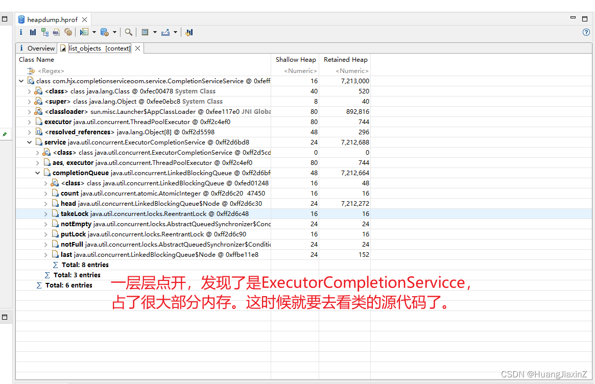This screenshot has height=384, width=595.
Task: Expand the takeLock ReentrantLock row
Action: pyautogui.click(x=45, y=214)
